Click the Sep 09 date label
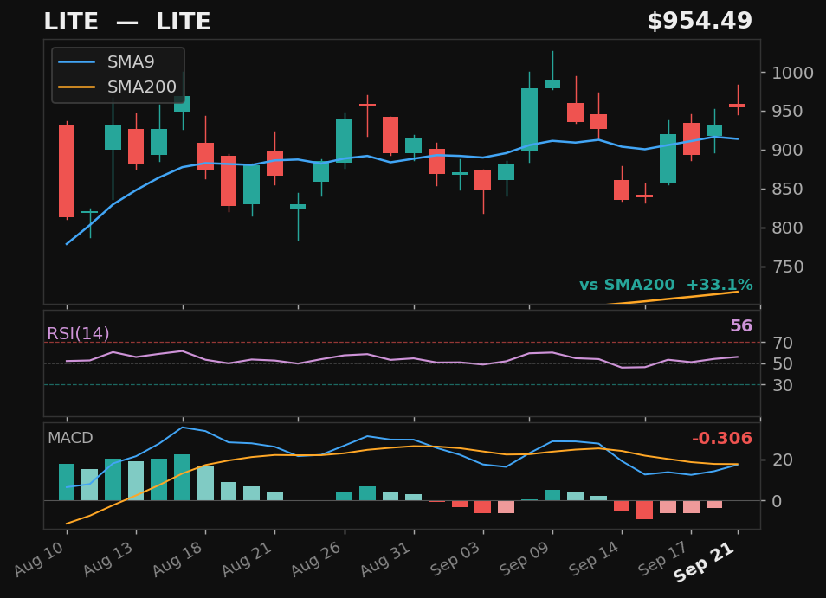The width and height of the screenshot is (826, 598). click(525, 559)
